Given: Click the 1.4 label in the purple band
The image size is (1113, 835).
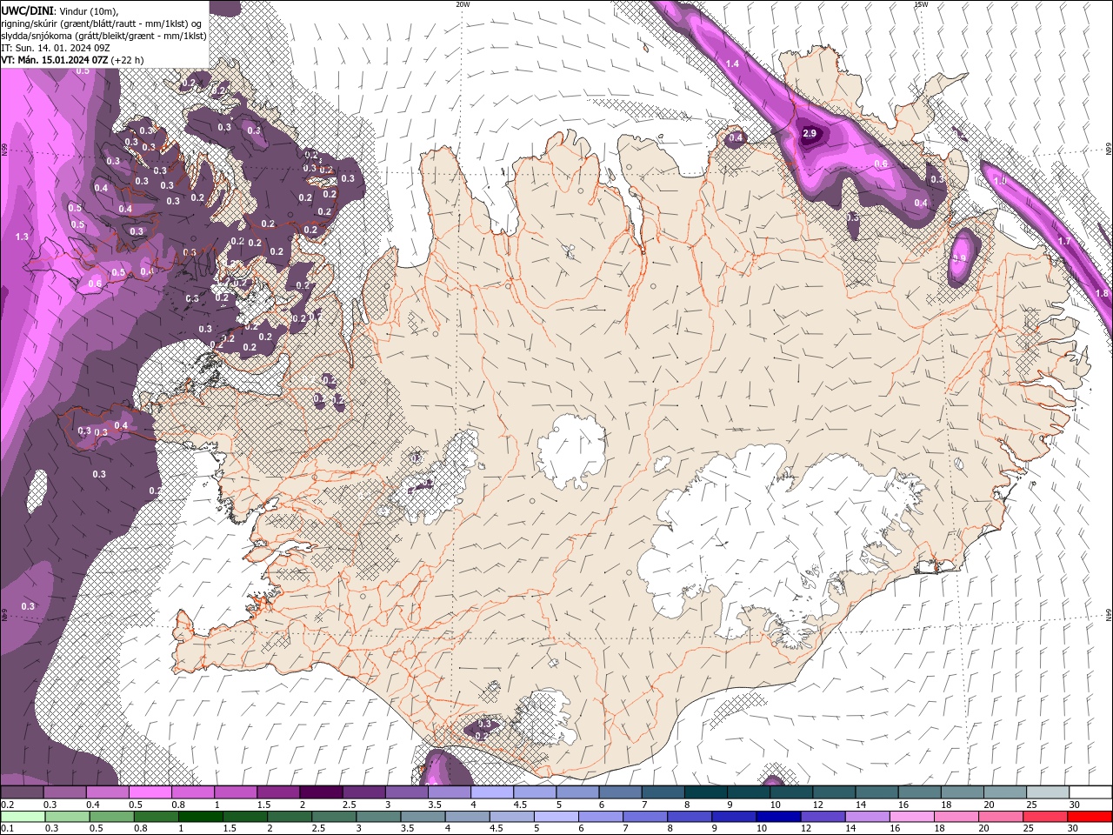Looking at the screenshot, I should pyautogui.click(x=732, y=63).
